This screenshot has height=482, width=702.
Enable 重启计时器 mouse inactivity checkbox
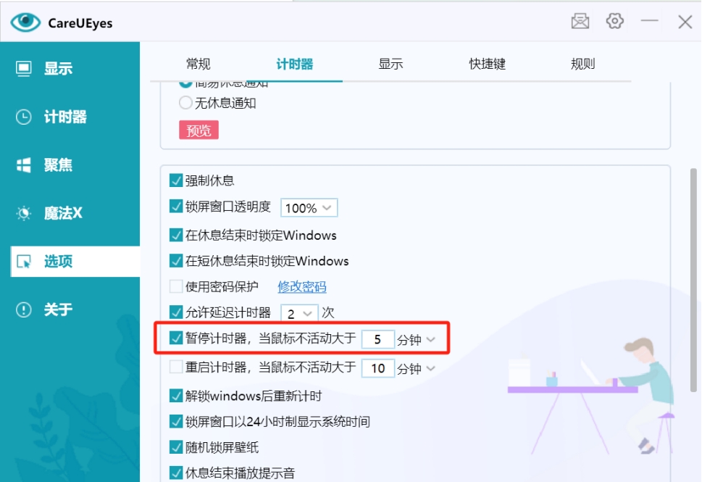click(175, 367)
